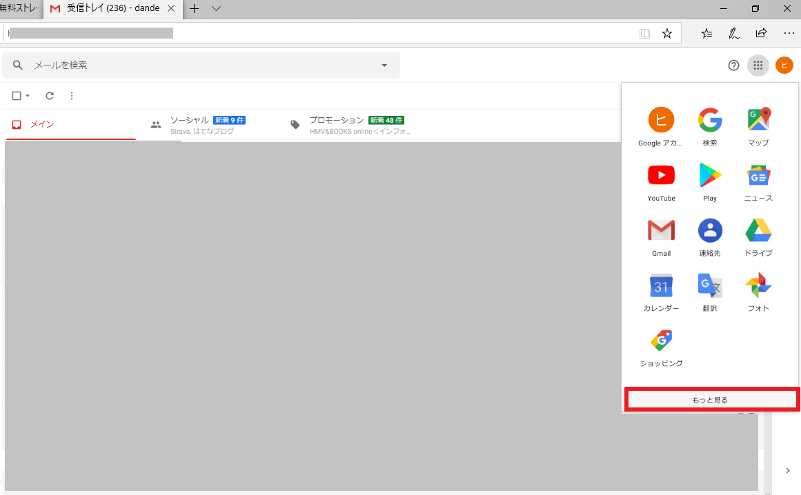The height and width of the screenshot is (495, 801).
Task: Share this page icon
Action: pos(761,34)
